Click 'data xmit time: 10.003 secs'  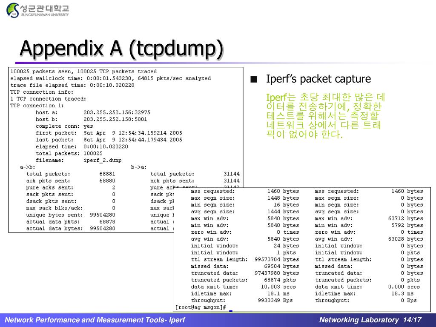(243, 287)
